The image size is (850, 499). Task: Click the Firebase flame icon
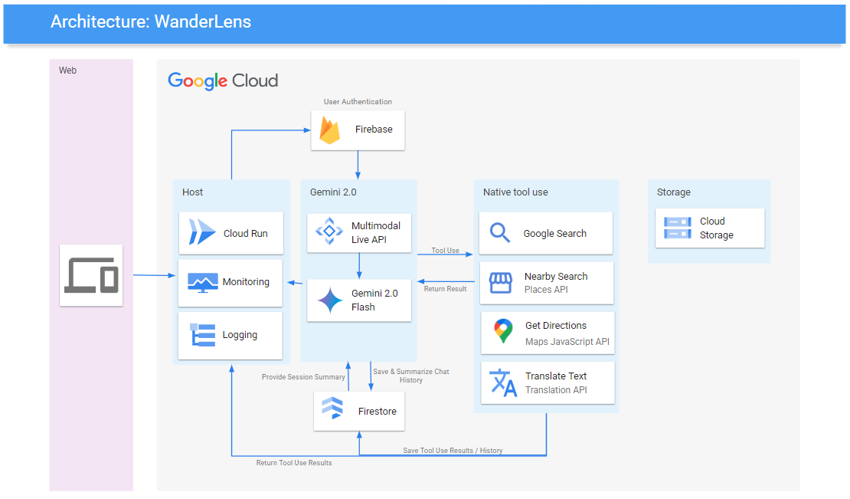coord(329,130)
